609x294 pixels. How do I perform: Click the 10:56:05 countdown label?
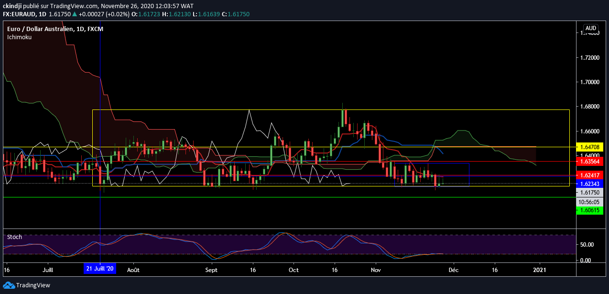click(589, 202)
